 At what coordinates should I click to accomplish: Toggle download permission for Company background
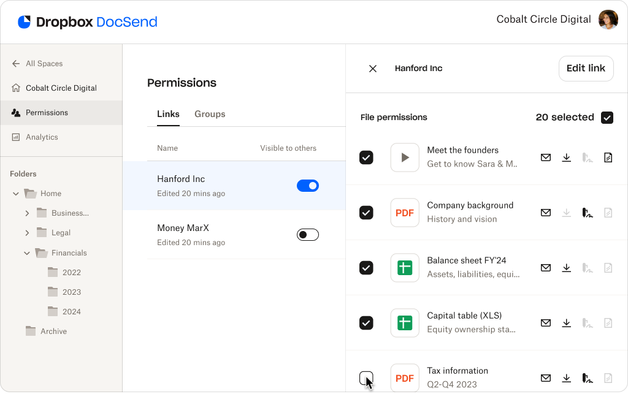pos(566,213)
